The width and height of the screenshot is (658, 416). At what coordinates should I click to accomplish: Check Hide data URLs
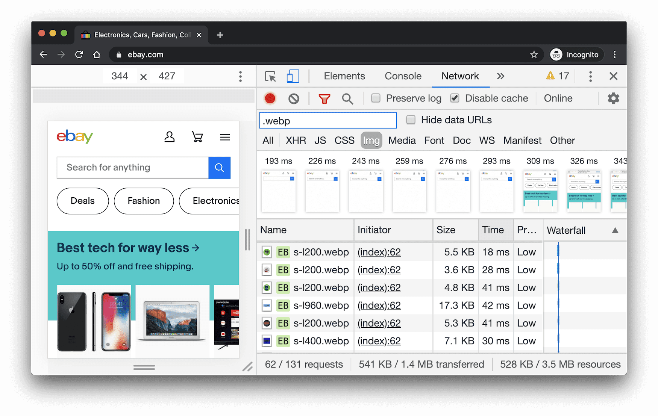(410, 120)
